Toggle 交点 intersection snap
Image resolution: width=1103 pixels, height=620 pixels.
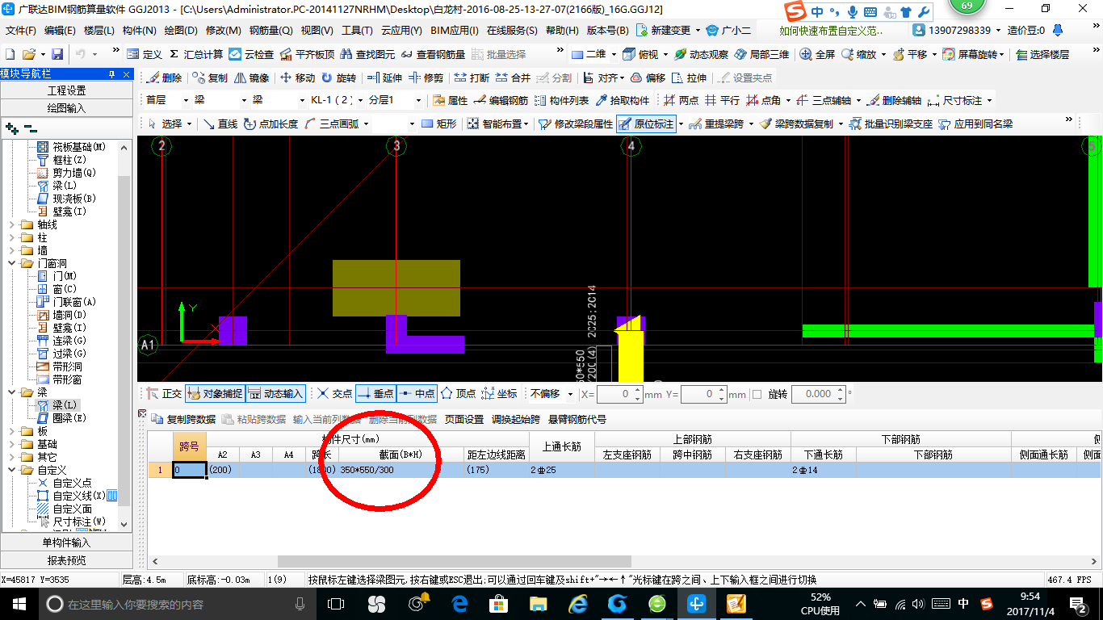[334, 394]
